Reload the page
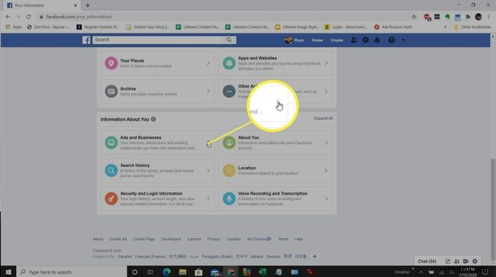This screenshot has width=496, height=277. [x=28, y=17]
